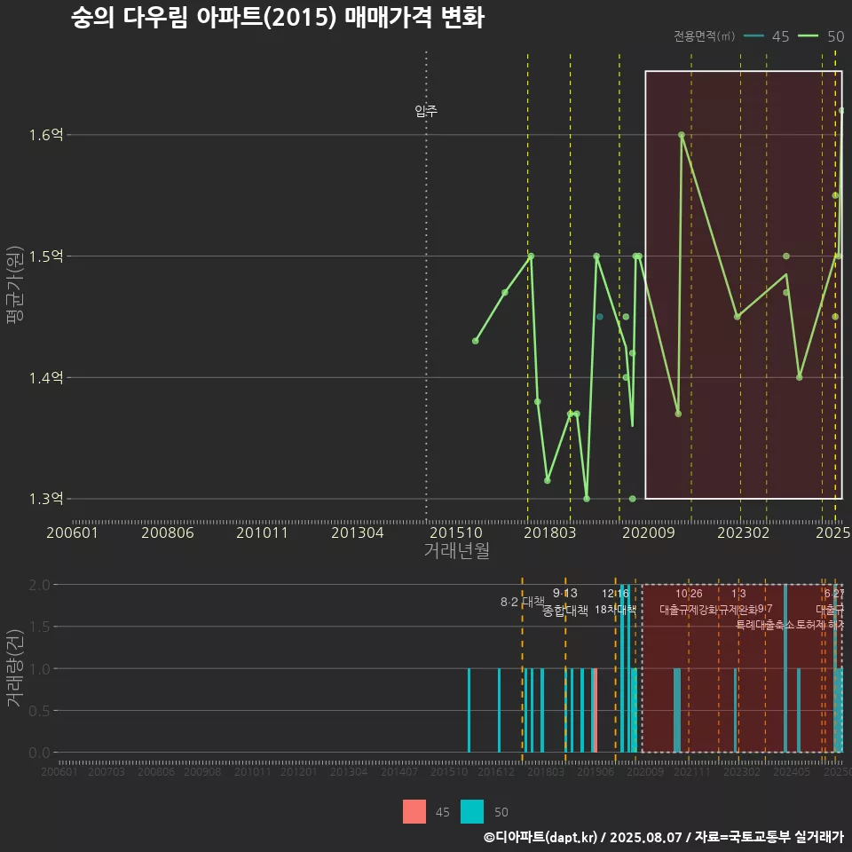The height and width of the screenshot is (852, 852).
Task: Click the 거래년월 axis title
Action: [456, 550]
